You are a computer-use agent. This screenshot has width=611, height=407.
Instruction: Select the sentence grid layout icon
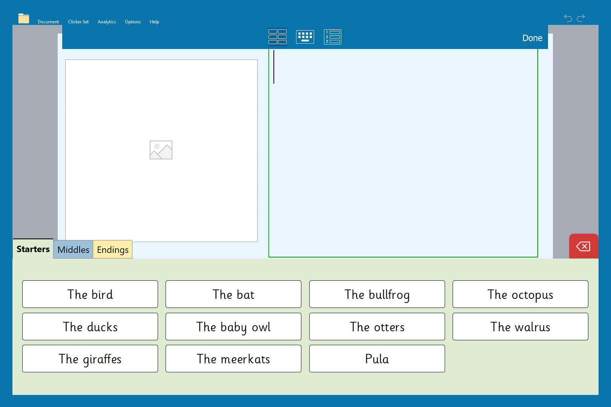[277, 37]
